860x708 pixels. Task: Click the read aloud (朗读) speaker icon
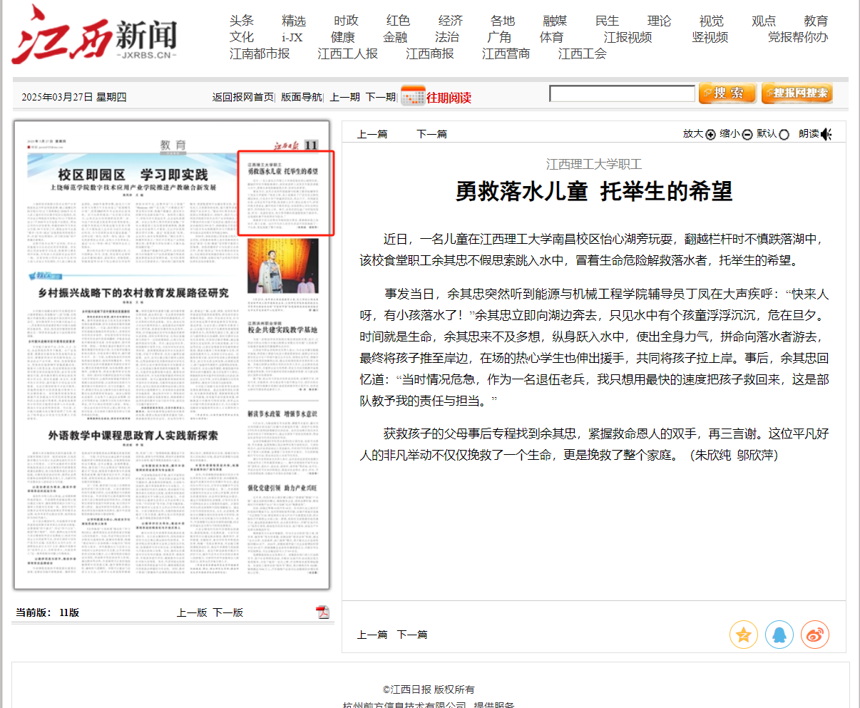click(826, 134)
